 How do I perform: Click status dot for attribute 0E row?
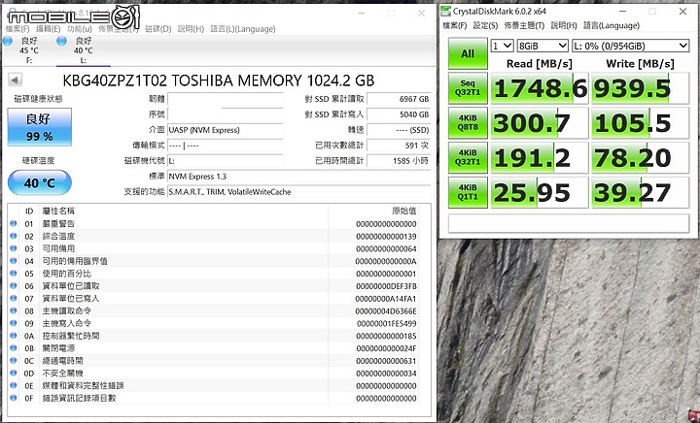tap(14, 385)
